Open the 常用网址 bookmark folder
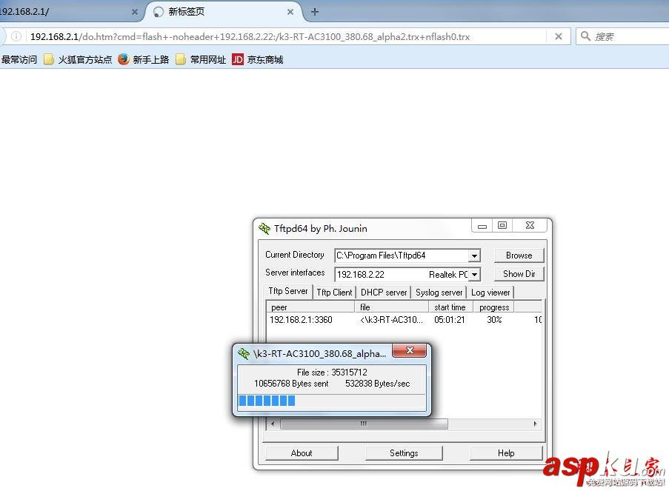The image size is (669, 491). tap(201, 59)
